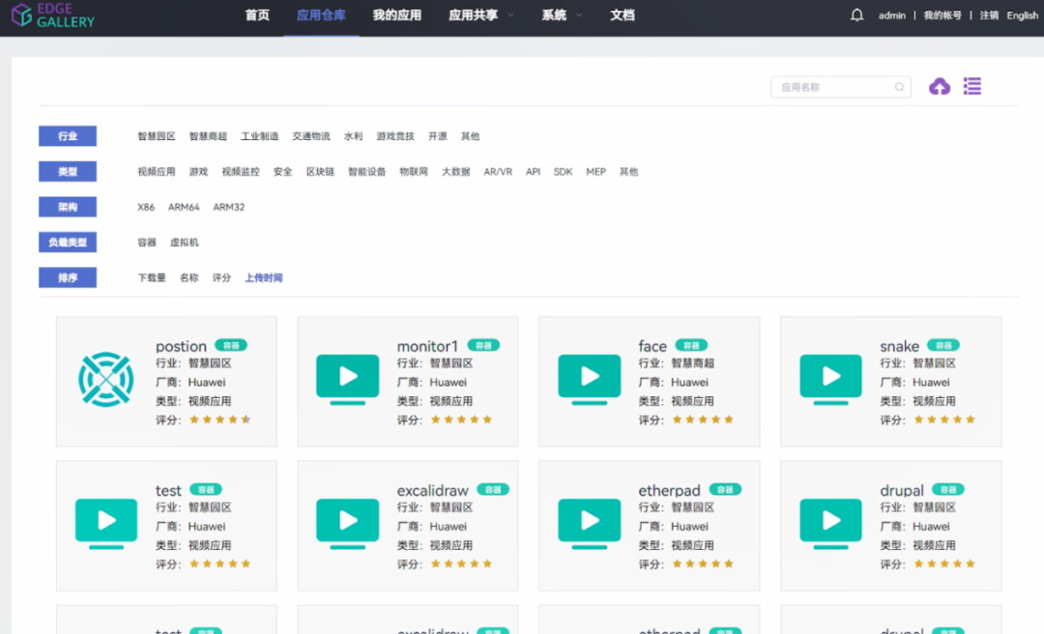Open the 应用仓库 tab
This screenshot has height=634, width=1044.
click(x=321, y=14)
